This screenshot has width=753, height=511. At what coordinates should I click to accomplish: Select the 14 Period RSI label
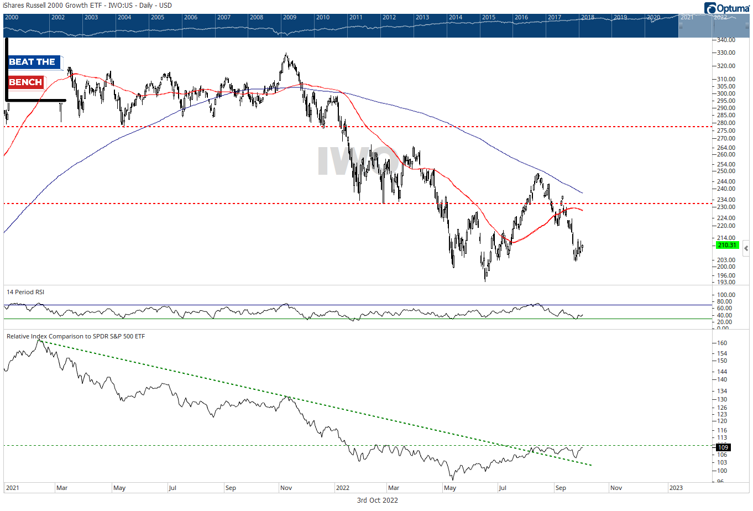[25, 292]
